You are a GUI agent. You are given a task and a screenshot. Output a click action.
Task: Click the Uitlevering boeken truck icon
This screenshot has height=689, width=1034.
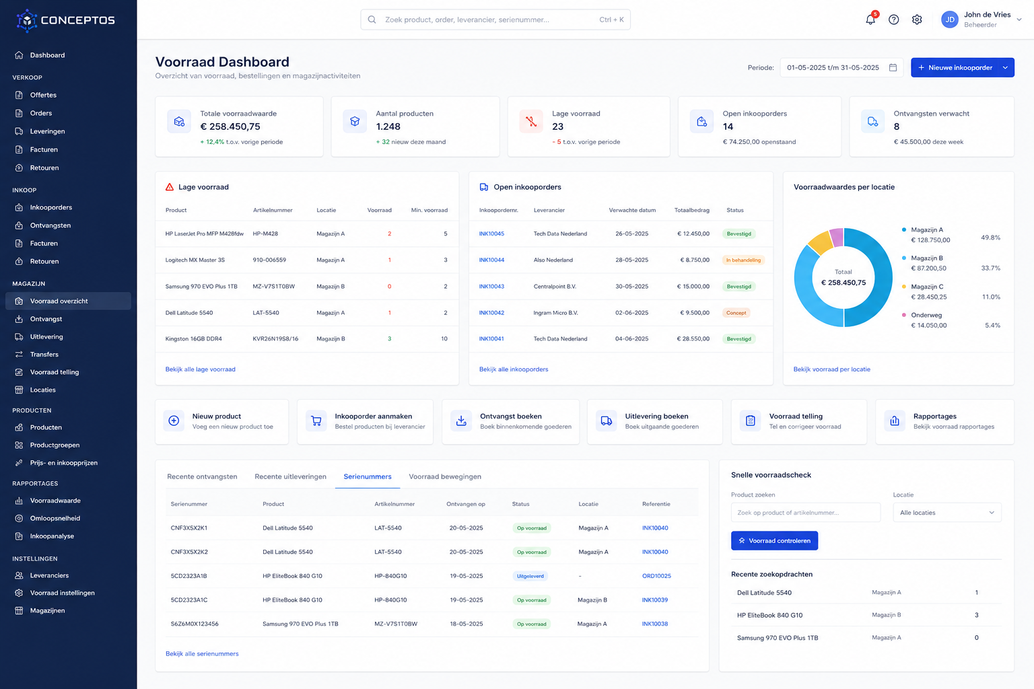tap(607, 421)
